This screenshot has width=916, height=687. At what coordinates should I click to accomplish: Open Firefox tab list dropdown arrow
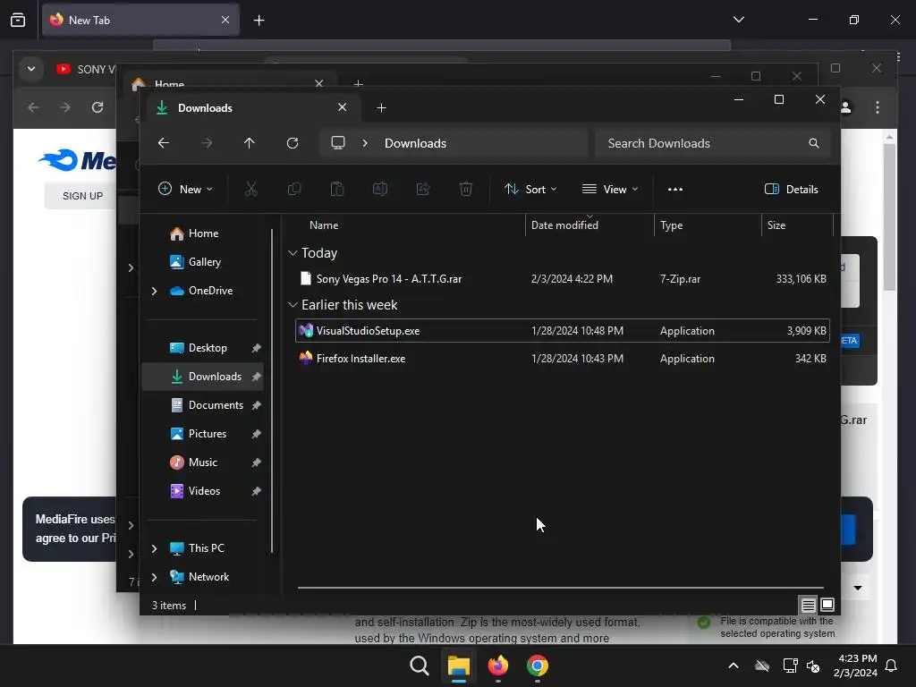(739, 20)
